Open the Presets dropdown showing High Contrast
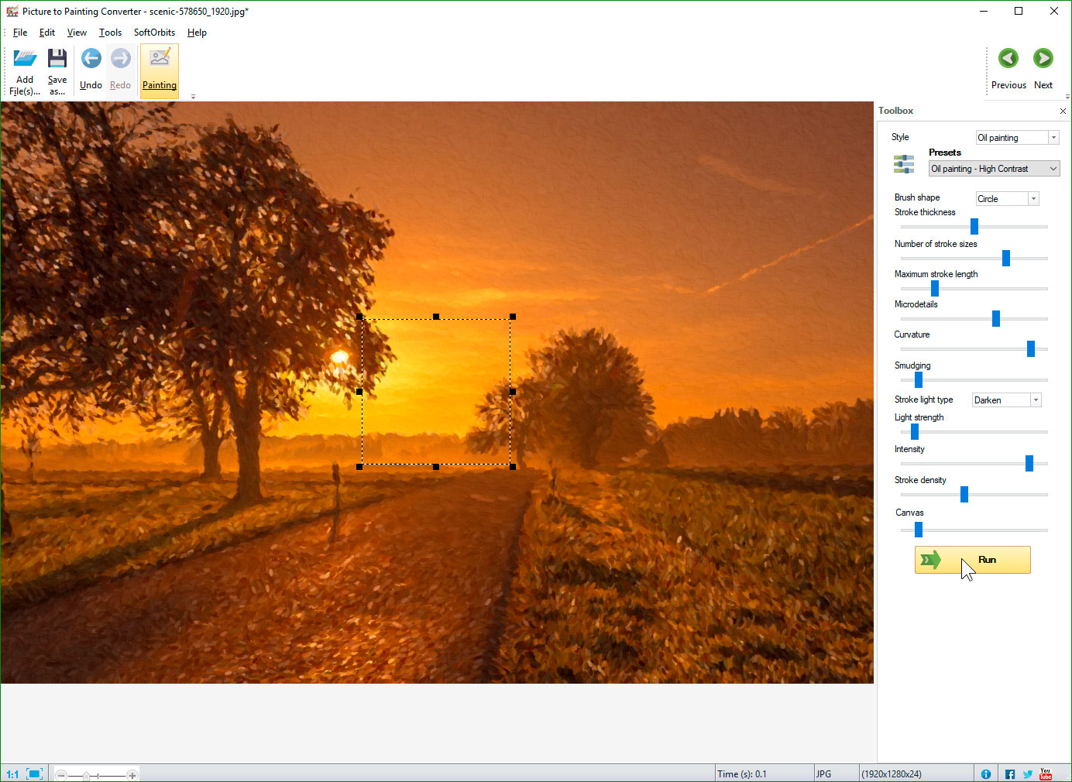This screenshot has height=782, width=1072. [995, 169]
